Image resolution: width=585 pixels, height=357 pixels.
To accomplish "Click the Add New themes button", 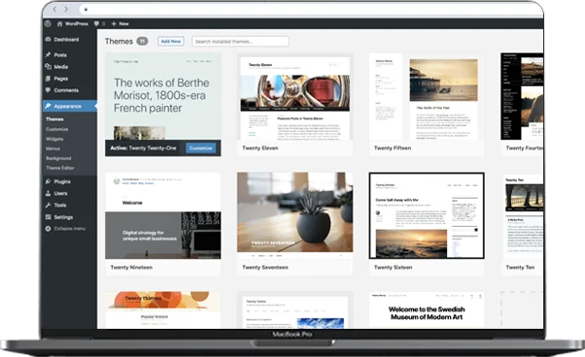I will click(171, 42).
